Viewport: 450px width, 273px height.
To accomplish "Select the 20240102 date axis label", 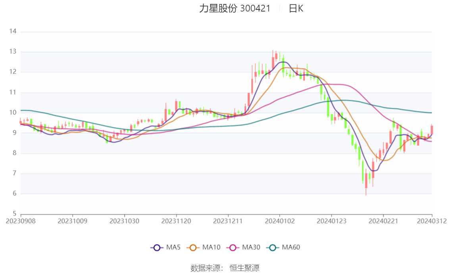I will click(280, 221).
